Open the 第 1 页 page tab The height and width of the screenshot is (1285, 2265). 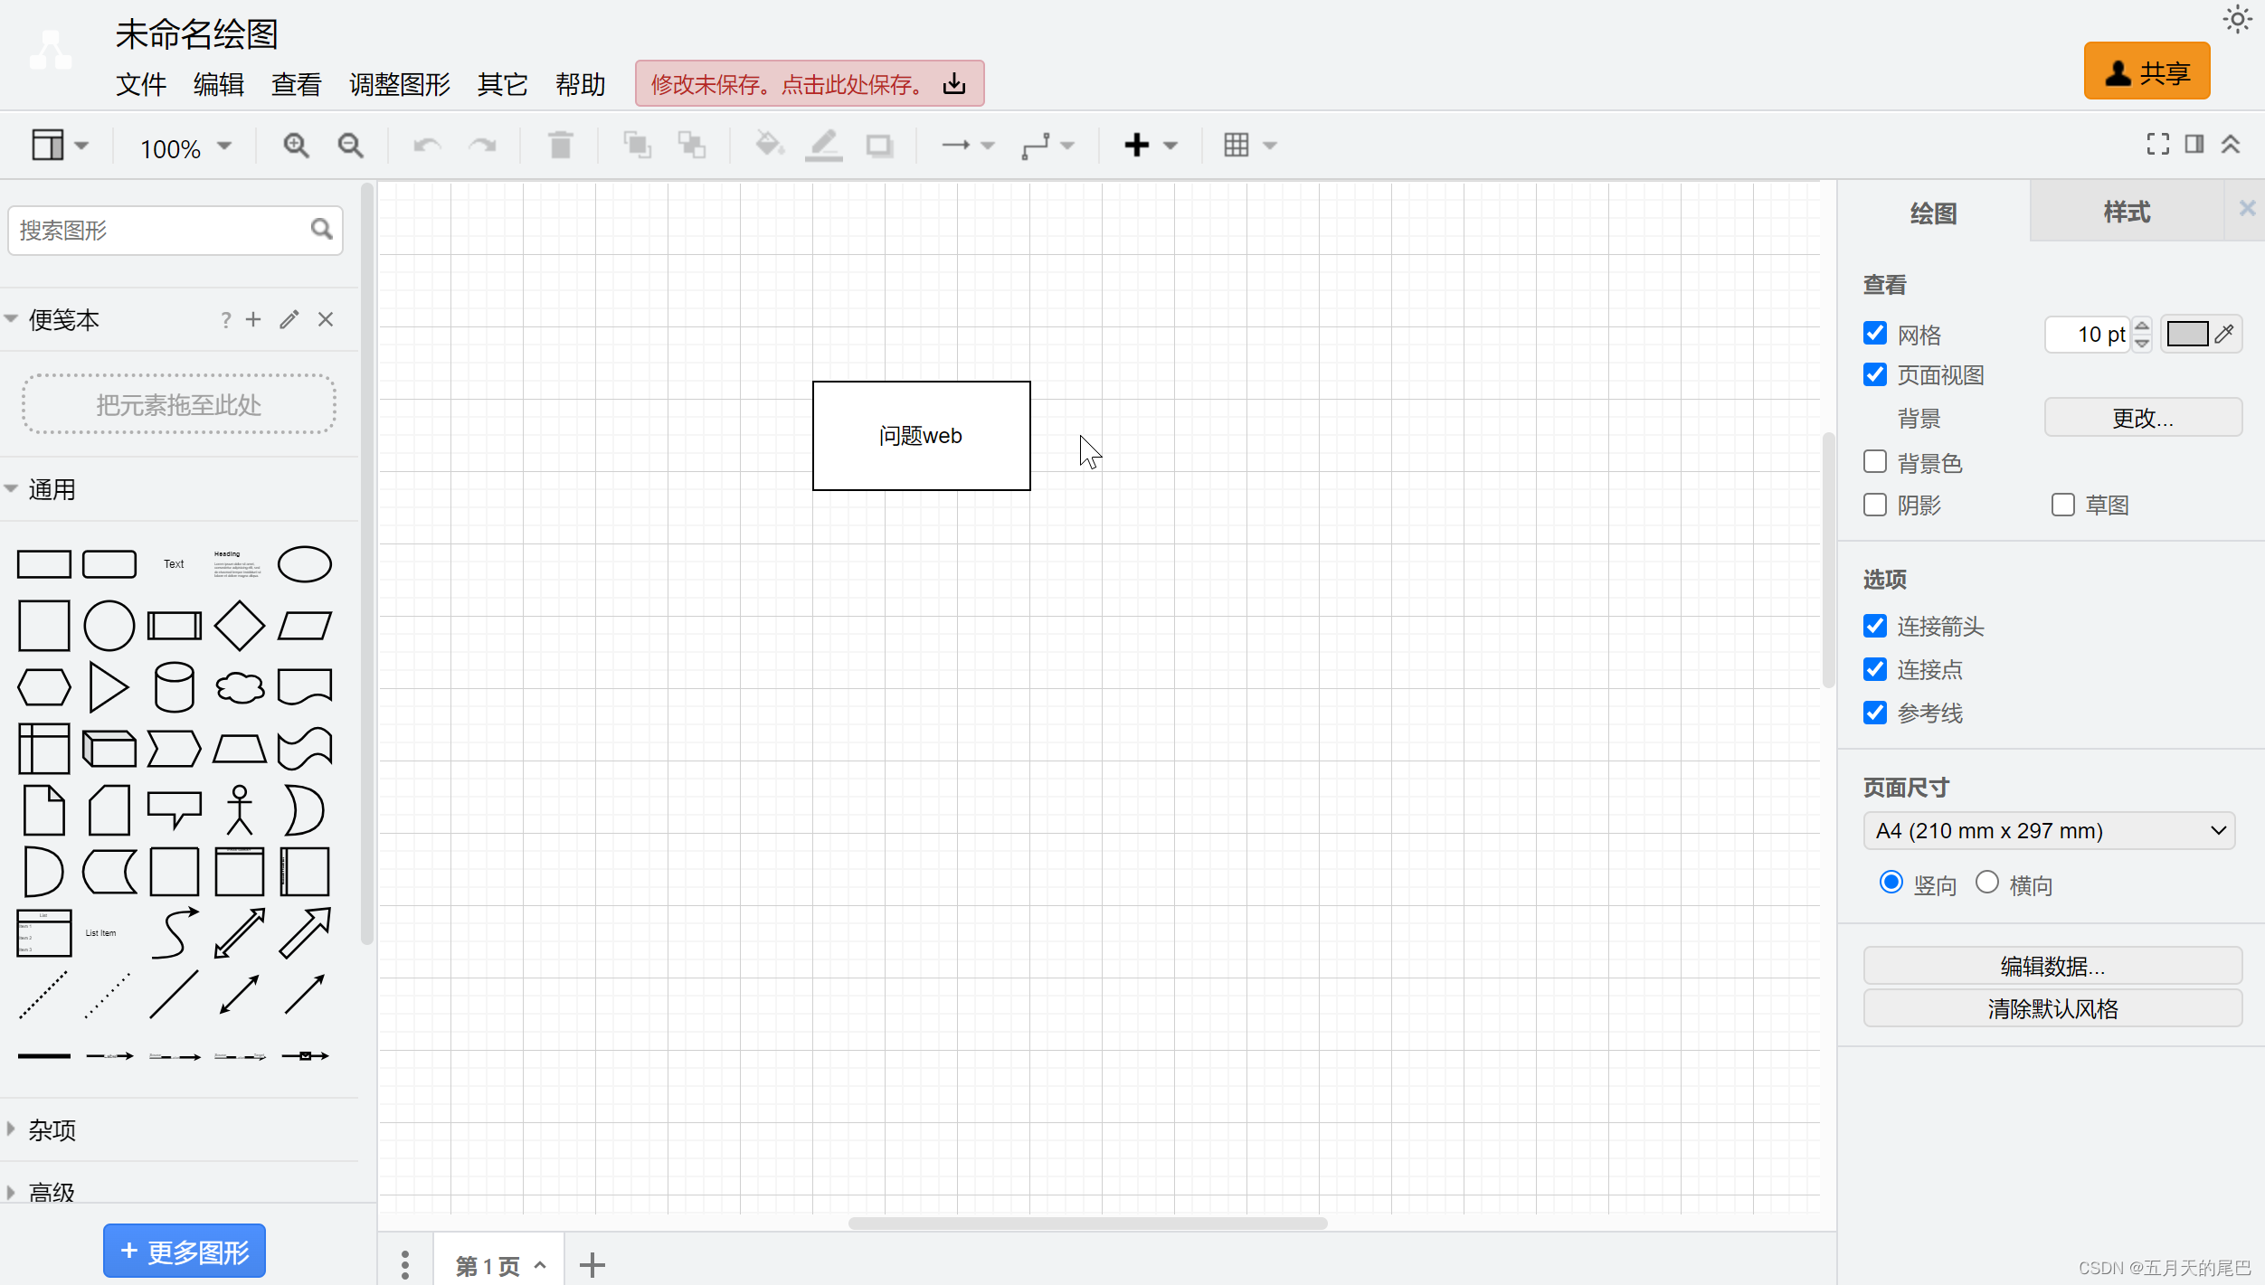(499, 1265)
